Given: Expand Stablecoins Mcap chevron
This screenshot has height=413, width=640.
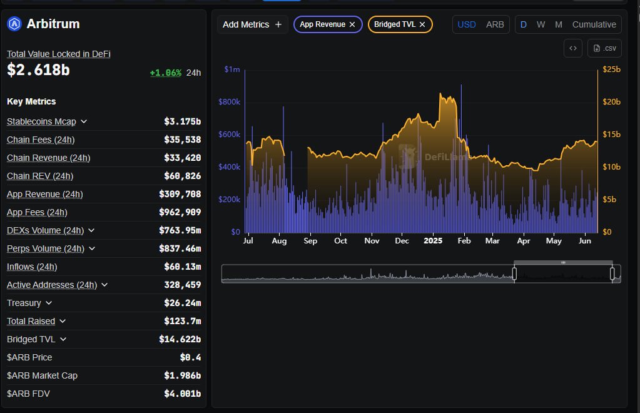Looking at the screenshot, I should click(x=84, y=121).
